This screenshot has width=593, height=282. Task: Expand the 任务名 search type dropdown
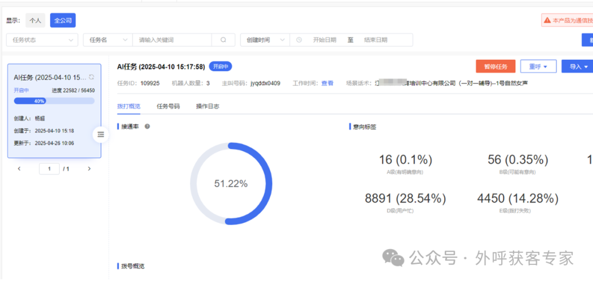click(108, 40)
